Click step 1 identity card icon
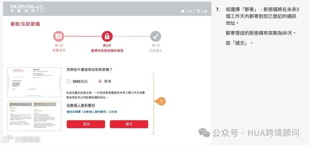309x145 pixels. click(59, 36)
